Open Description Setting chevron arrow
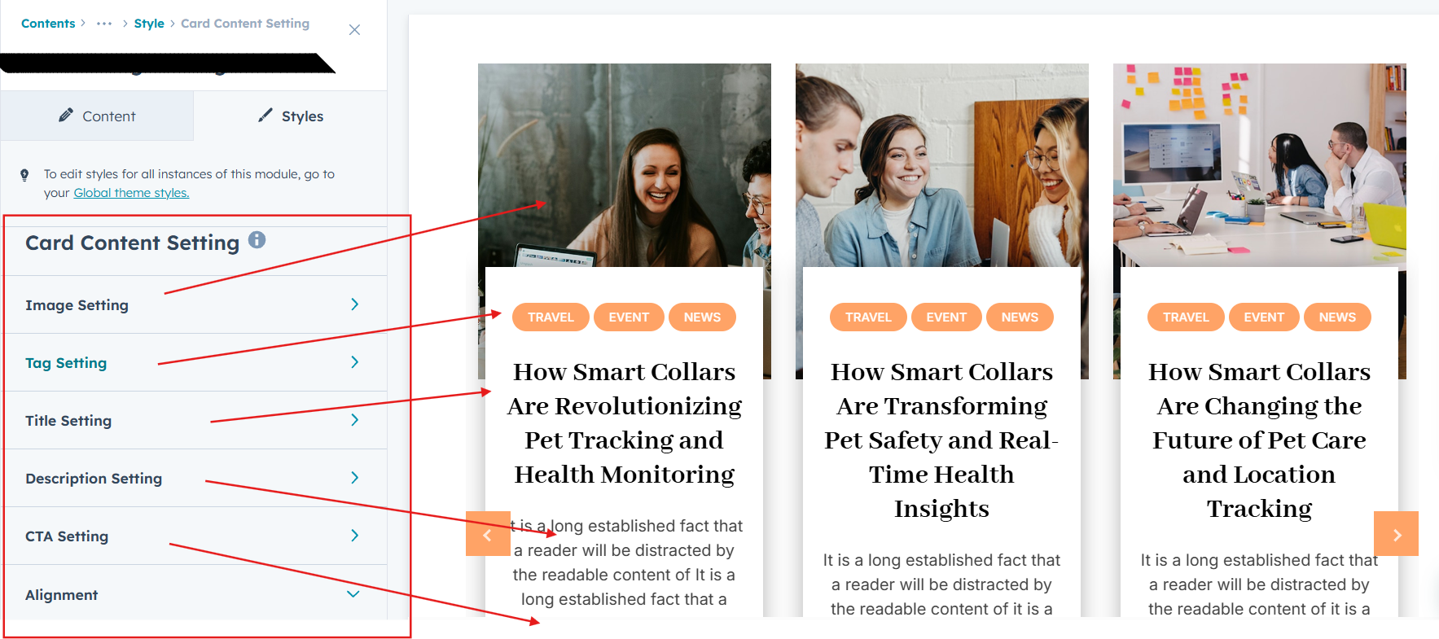The height and width of the screenshot is (639, 1439). click(354, 478)
